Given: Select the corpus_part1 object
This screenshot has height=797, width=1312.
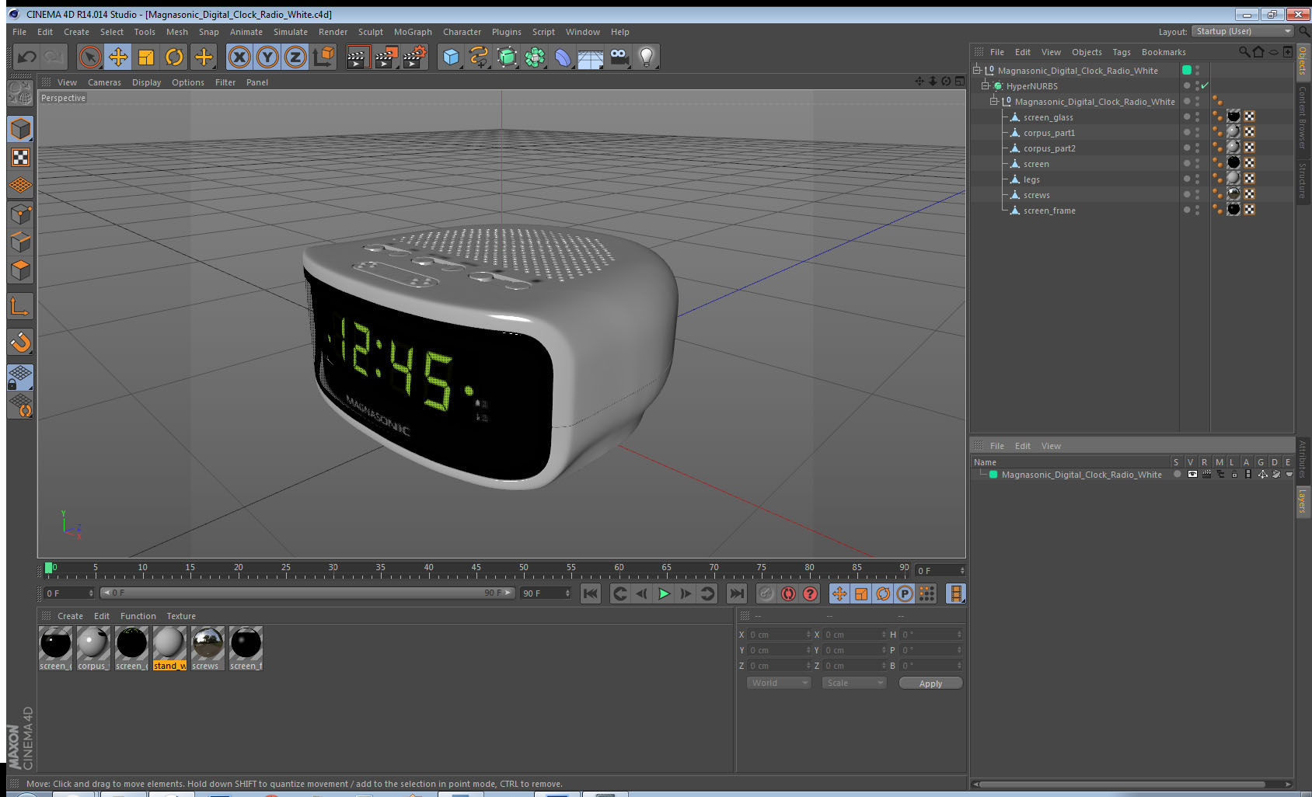Looking at the screenshot, I should (x=1049, y=133).
